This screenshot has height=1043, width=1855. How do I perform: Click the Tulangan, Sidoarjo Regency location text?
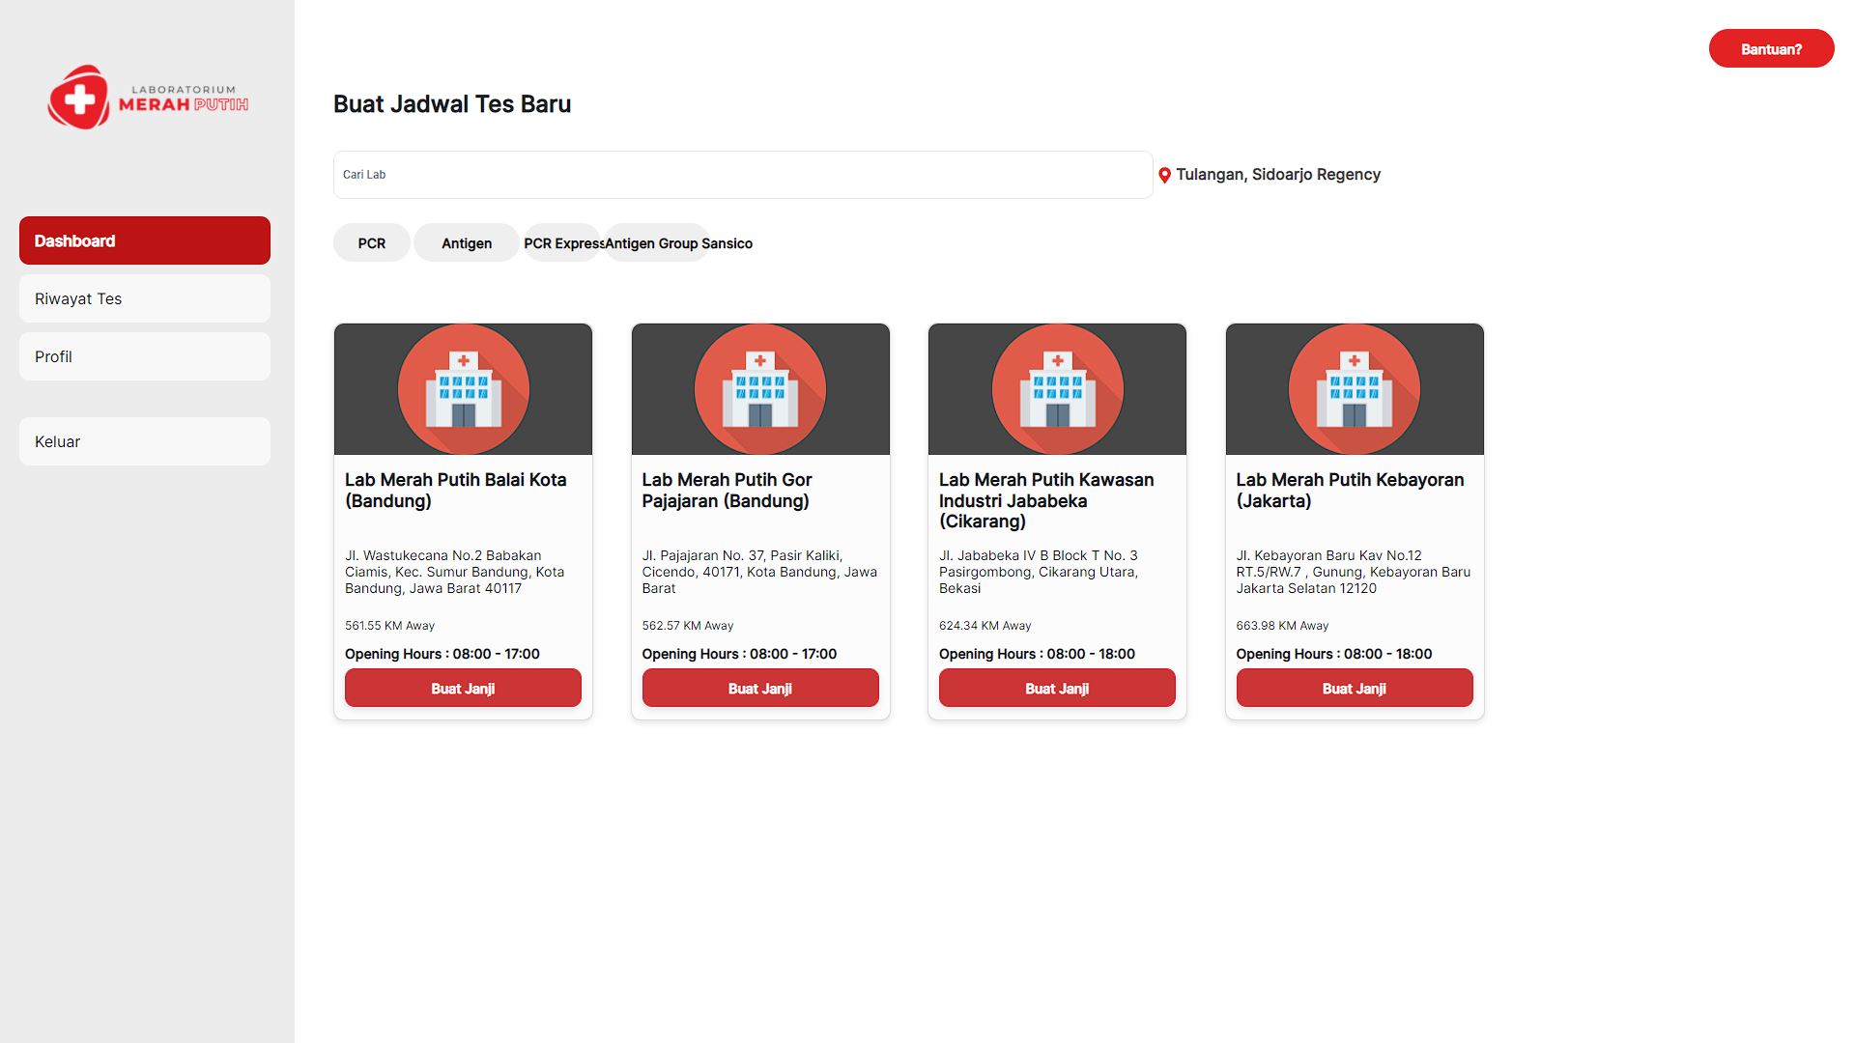[x=1277, y=175]
